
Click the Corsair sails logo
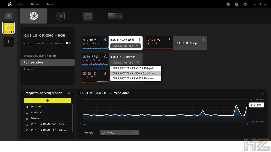9,4
